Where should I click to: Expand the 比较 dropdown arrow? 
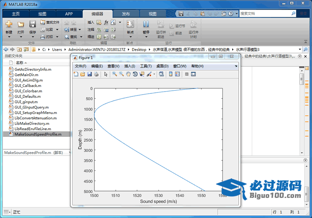click(x=57, y=30)
